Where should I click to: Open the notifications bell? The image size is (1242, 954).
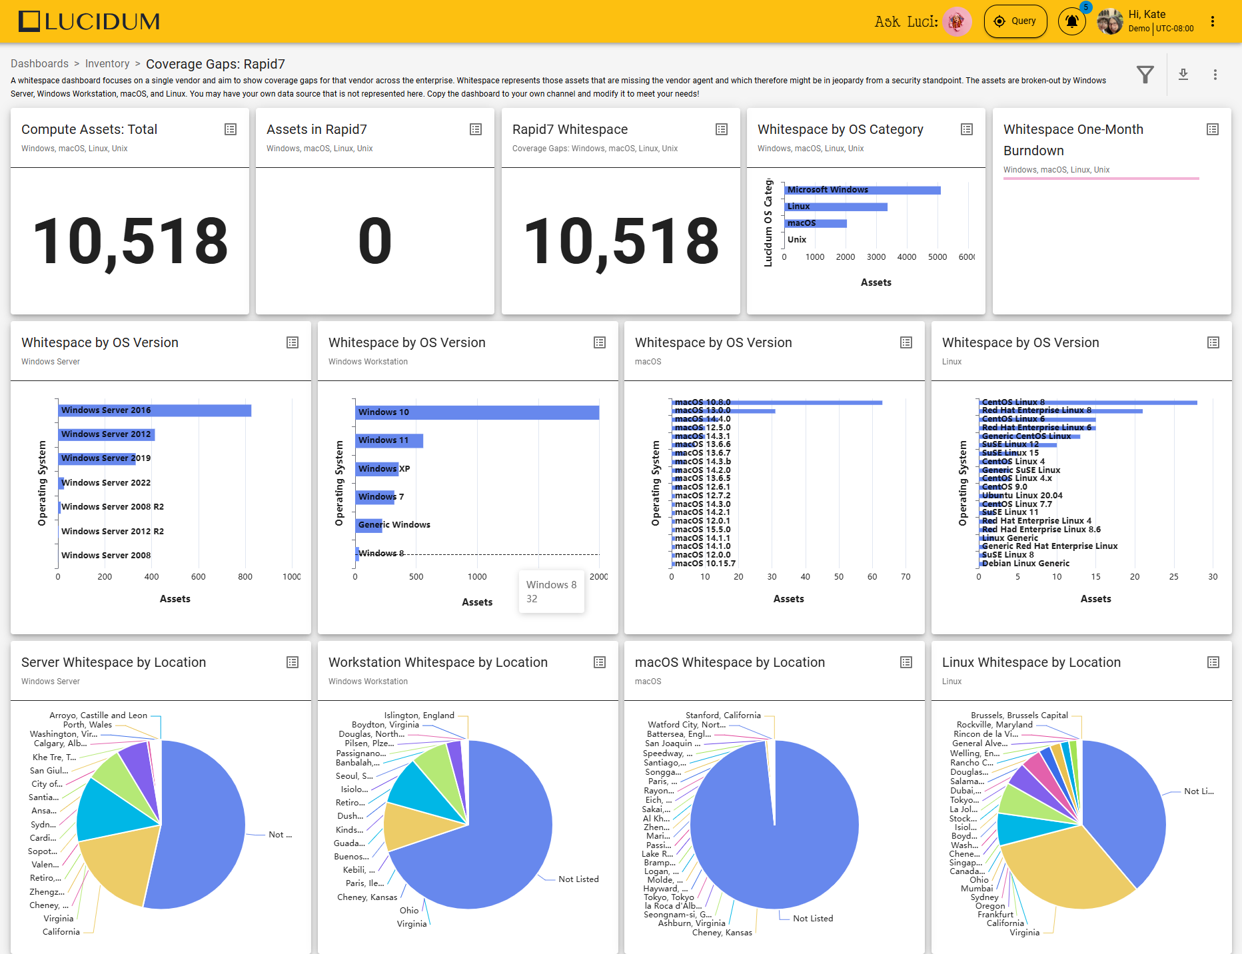pyautogui.click(x=1072, y=21)
